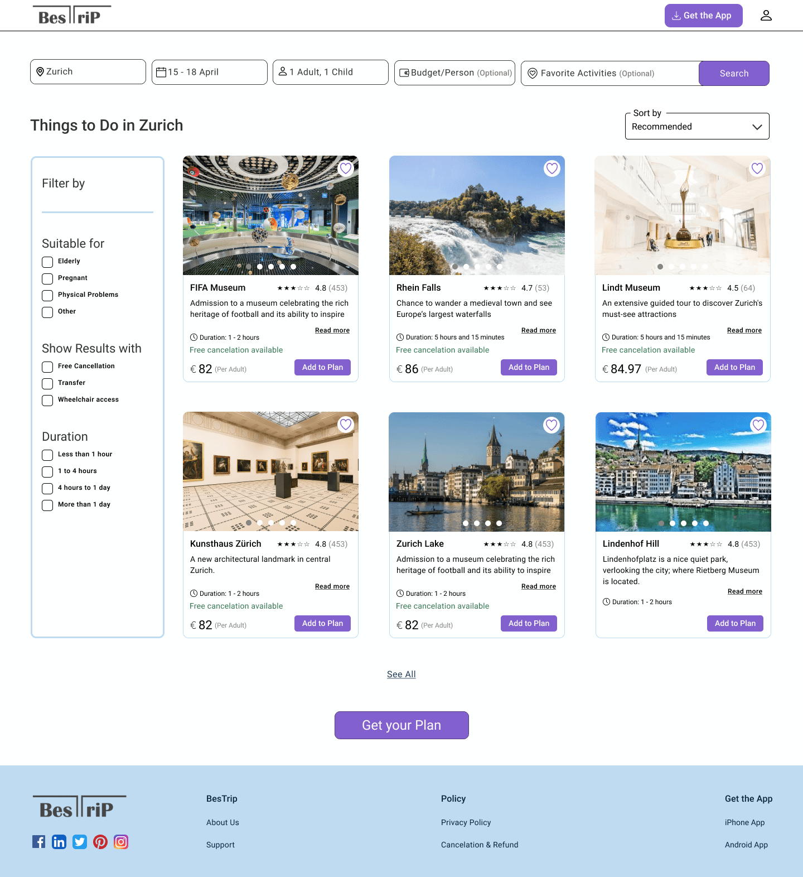Viewport: 803px width, 877px height.
Task: Click the clock icon in Lindenhof Hill duration
Action: coord(606,602)
